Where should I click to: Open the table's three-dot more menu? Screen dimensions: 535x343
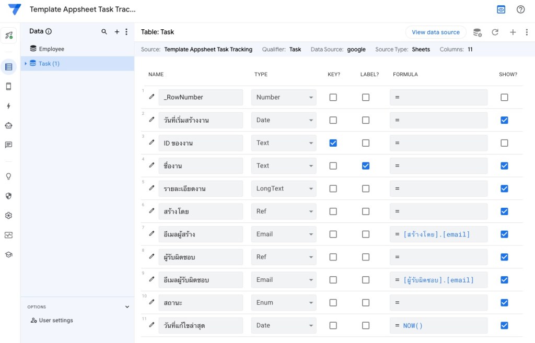pyautogui.click(x=527, y=32)
